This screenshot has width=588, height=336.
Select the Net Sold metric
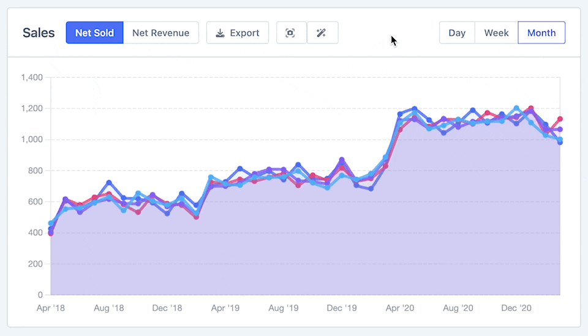[94, 33]
